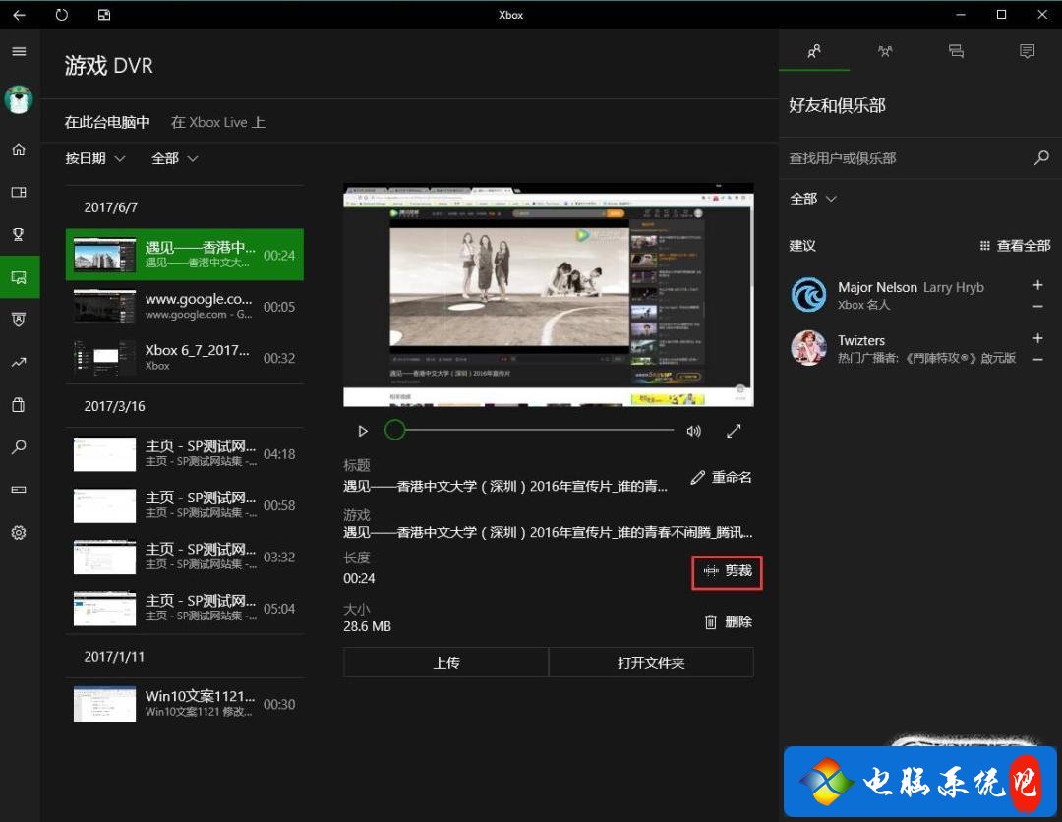
Task: Add Major Nelson with plus icon
Action: pos(1037,285)
